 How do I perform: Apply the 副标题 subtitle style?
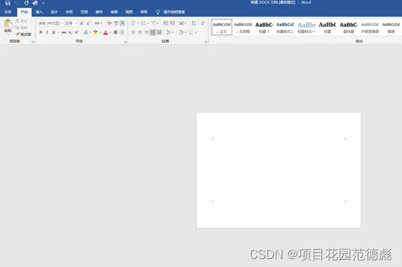click(x=349, y=27)
